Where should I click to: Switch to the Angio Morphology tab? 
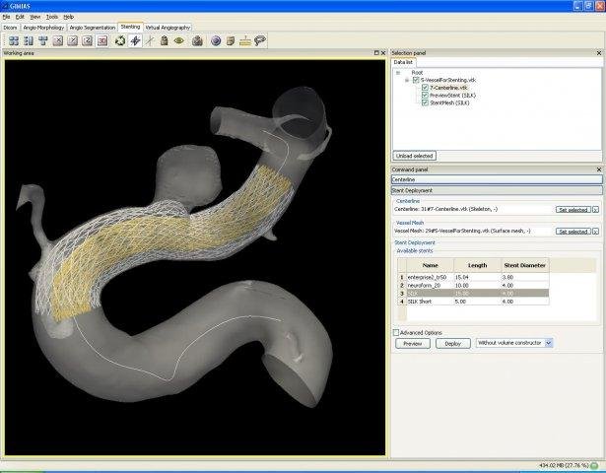click(43, 28)
